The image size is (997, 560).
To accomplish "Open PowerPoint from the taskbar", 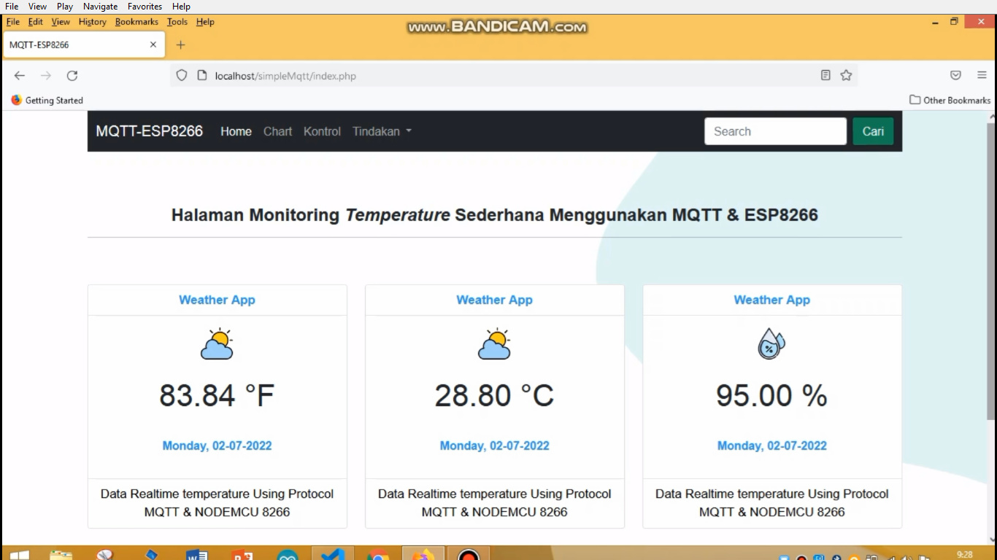I will coord(243,556).
